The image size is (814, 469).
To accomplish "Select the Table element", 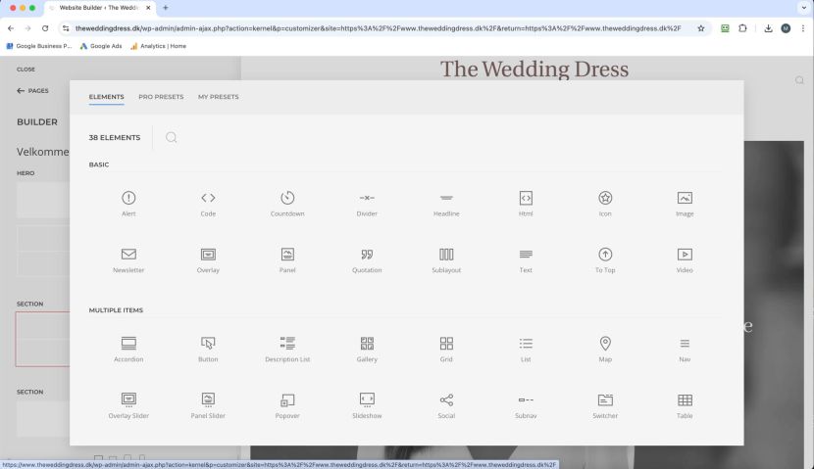I will point(685,400).
